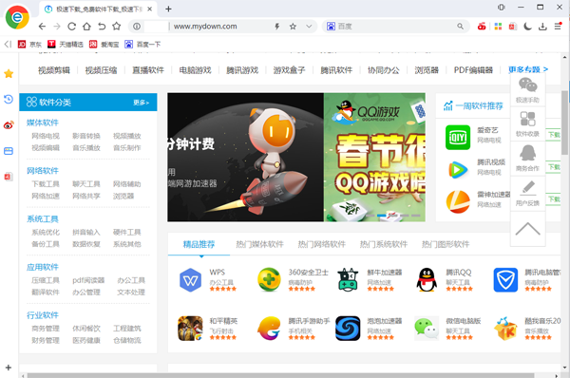Open the 微信电脑版 icon
Image resolution: width=570 pixels, height=378 pixels.
point(427,329)
